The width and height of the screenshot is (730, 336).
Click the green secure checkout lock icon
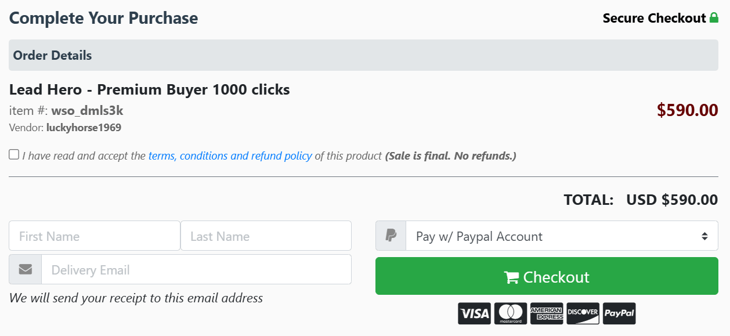coord(714,18)
